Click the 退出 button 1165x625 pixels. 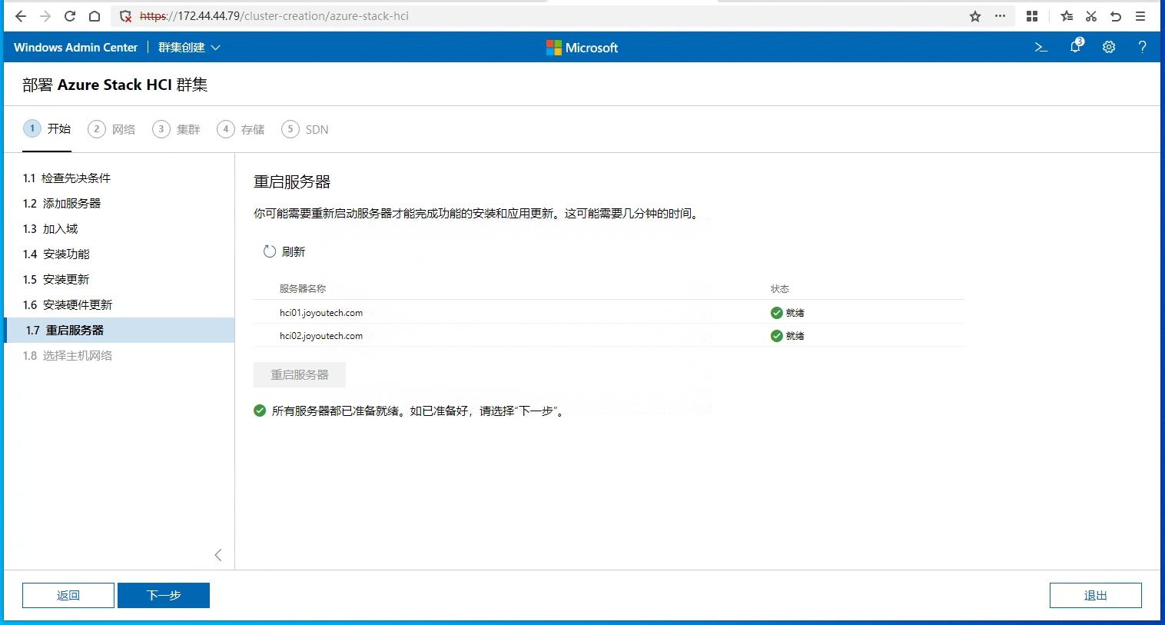[1096, 595]
